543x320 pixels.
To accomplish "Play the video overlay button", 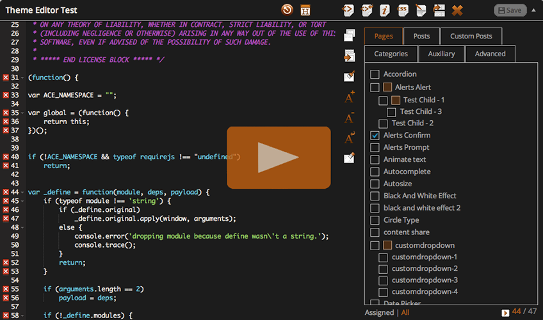I will click(279, 157).
